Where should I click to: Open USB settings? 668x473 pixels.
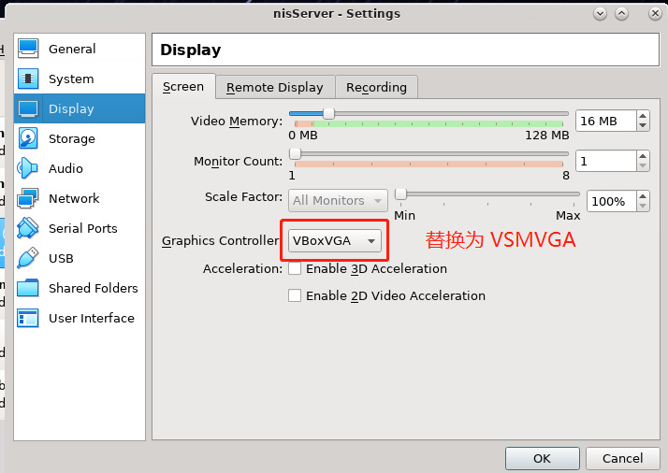(x=80, y=258)
